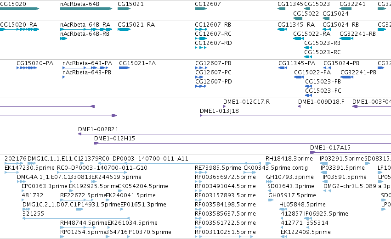Select transcript CG15020-RA

coord(19,25)
